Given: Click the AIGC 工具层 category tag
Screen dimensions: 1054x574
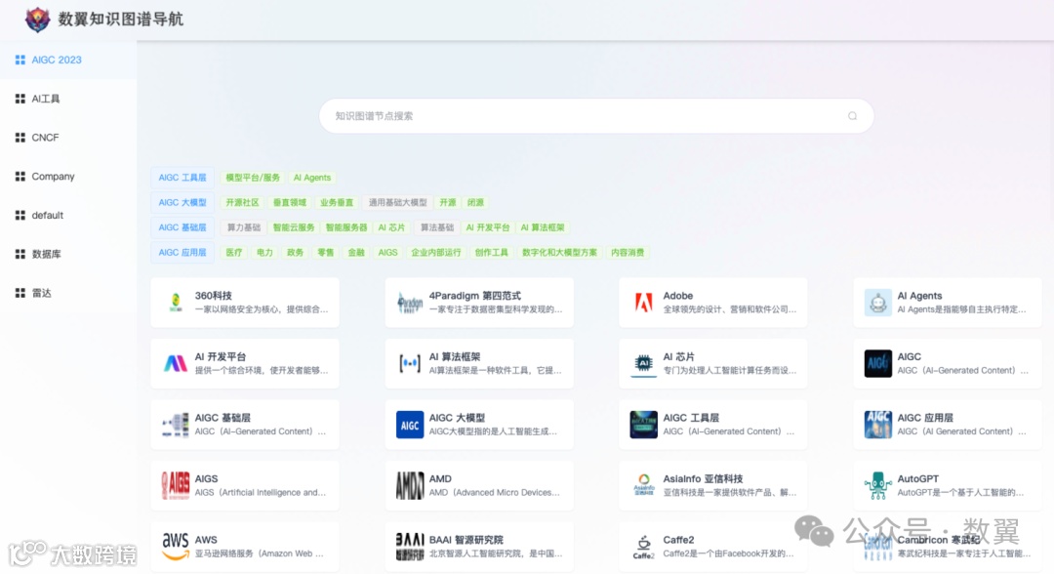Looking at the screenshot, I should 182,178.
